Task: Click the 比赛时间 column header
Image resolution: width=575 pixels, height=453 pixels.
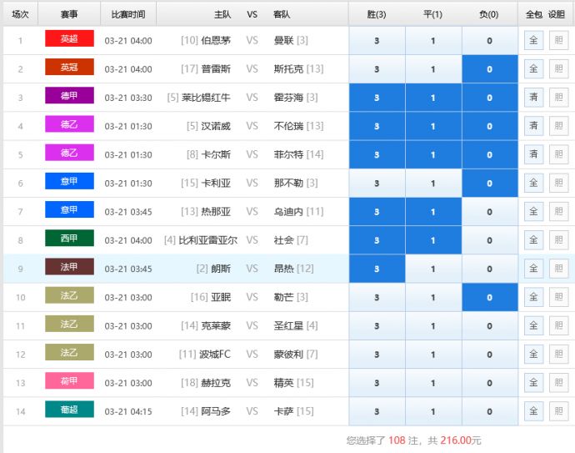Action: [127, 14]
